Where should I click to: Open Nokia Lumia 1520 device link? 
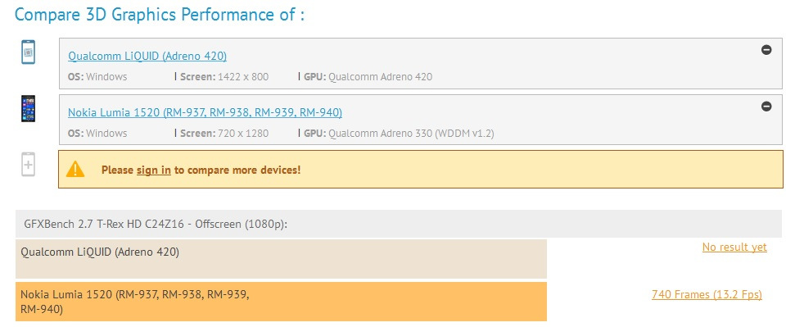point(206,112)
